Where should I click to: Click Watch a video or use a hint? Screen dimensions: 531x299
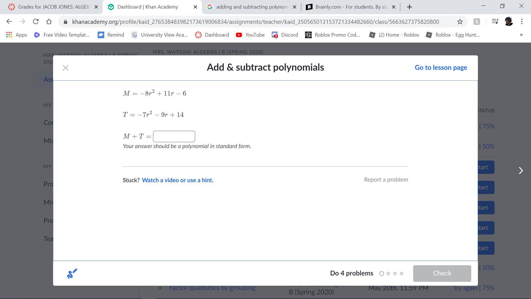pyautogui.click(x=178, y=180)
